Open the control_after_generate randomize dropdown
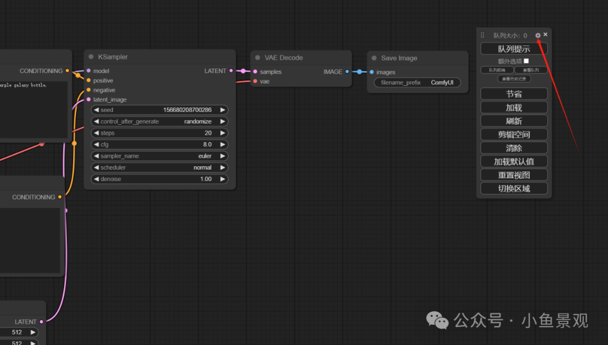 (159, 121)
